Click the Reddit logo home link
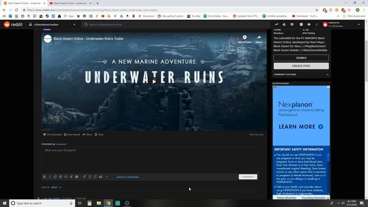This screenshot has height=207, width=368. 13,24
